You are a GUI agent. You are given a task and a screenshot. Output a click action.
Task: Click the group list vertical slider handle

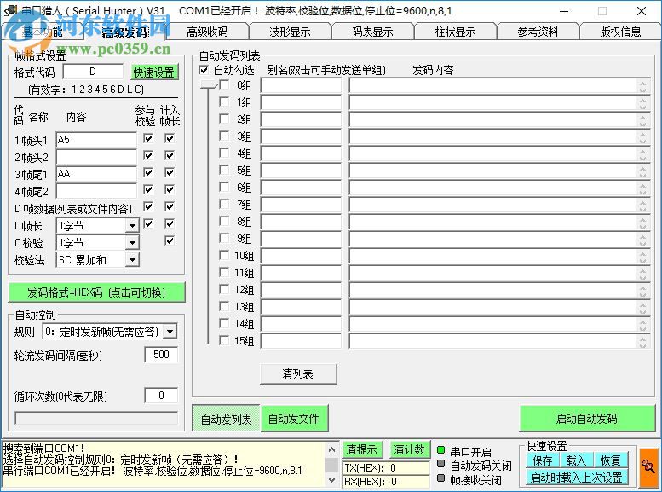208,84
